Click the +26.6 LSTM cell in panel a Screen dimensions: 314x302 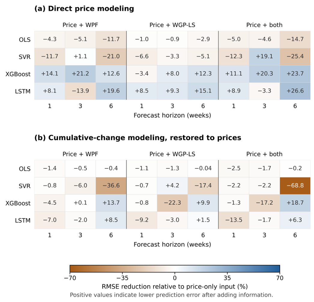pos(295,91)
